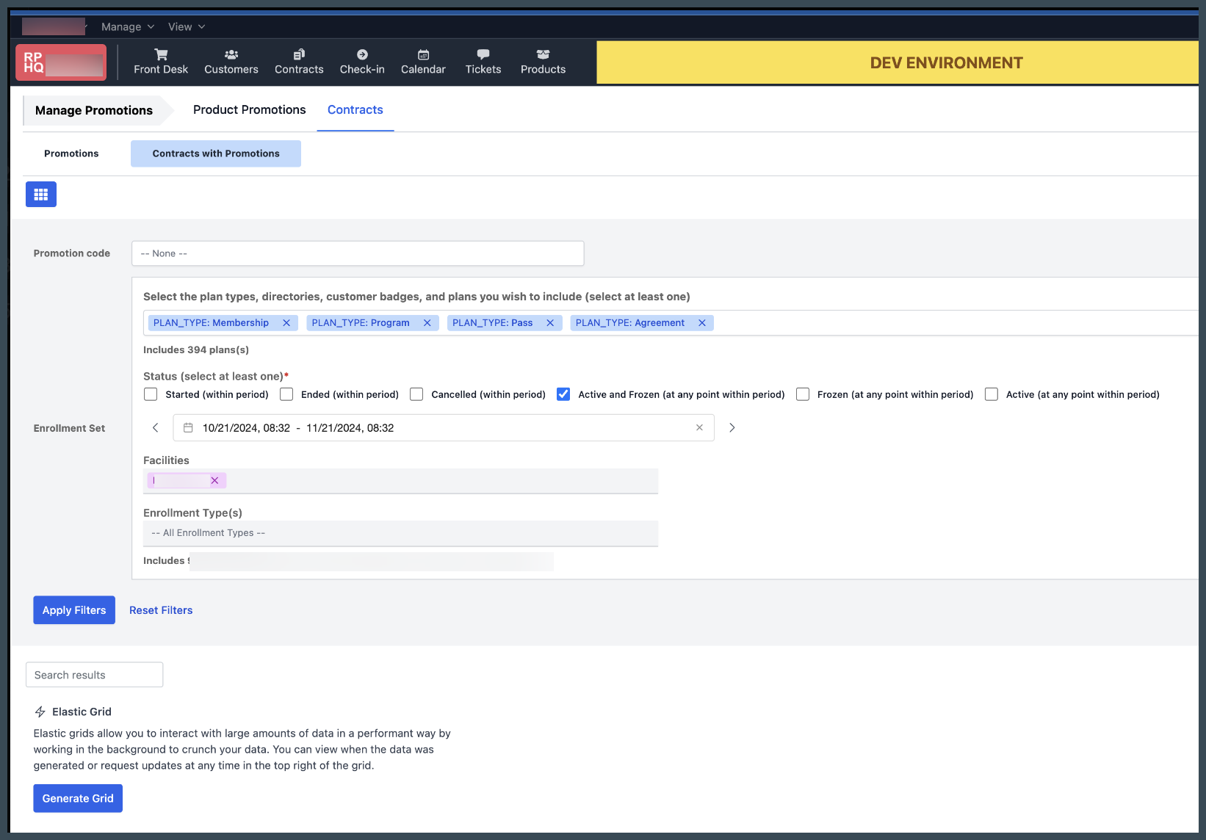Open the Products box icon
Image resolution: width=1206 pixels, height=840 pixels.
tap(543, 54)
